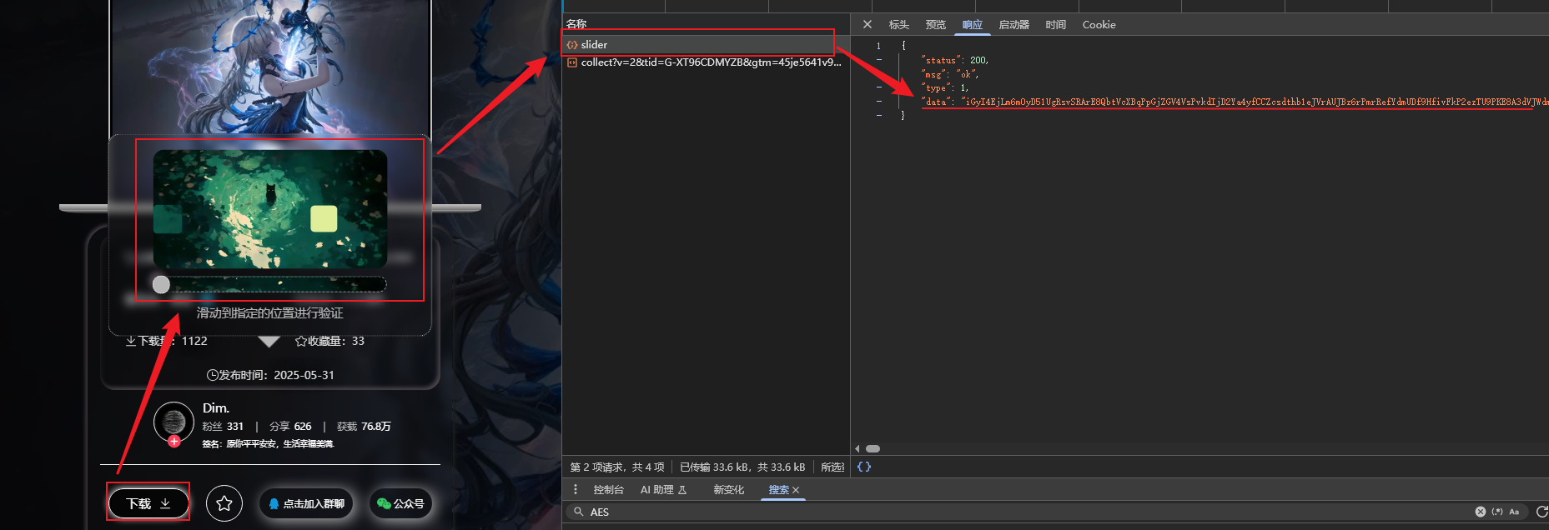1549x530 pixels.
Task: Clear the AES search text
Action: (x=1481, y=512)
